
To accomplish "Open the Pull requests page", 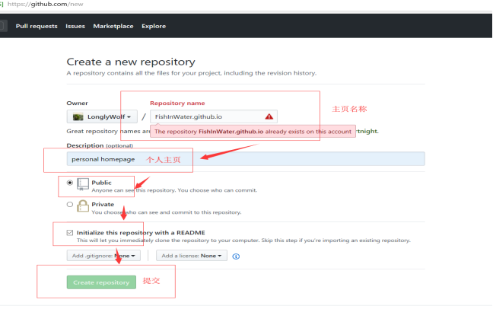I will click(x=37, y=26).
